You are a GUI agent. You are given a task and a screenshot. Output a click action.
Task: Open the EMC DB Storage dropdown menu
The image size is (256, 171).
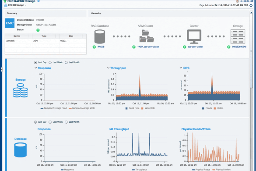17,5
